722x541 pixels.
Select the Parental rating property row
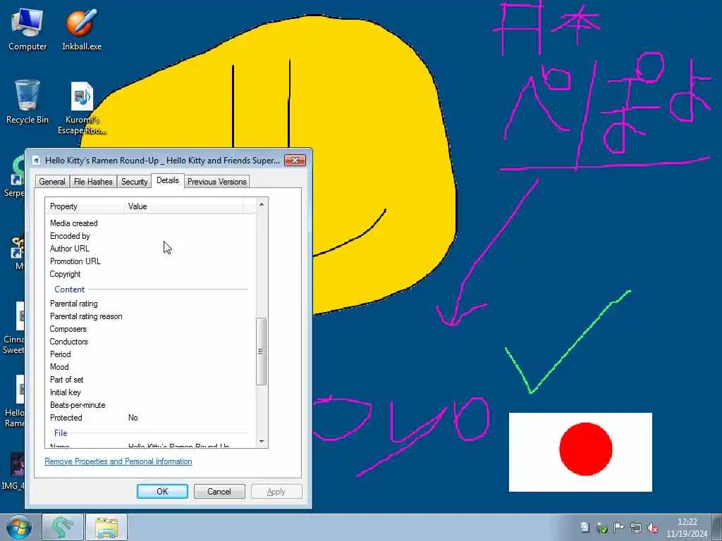tap(150, 304)
